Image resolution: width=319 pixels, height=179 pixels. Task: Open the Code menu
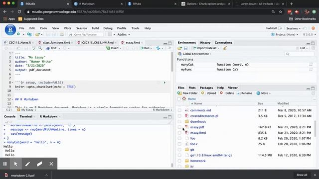[x=43, y=28]
